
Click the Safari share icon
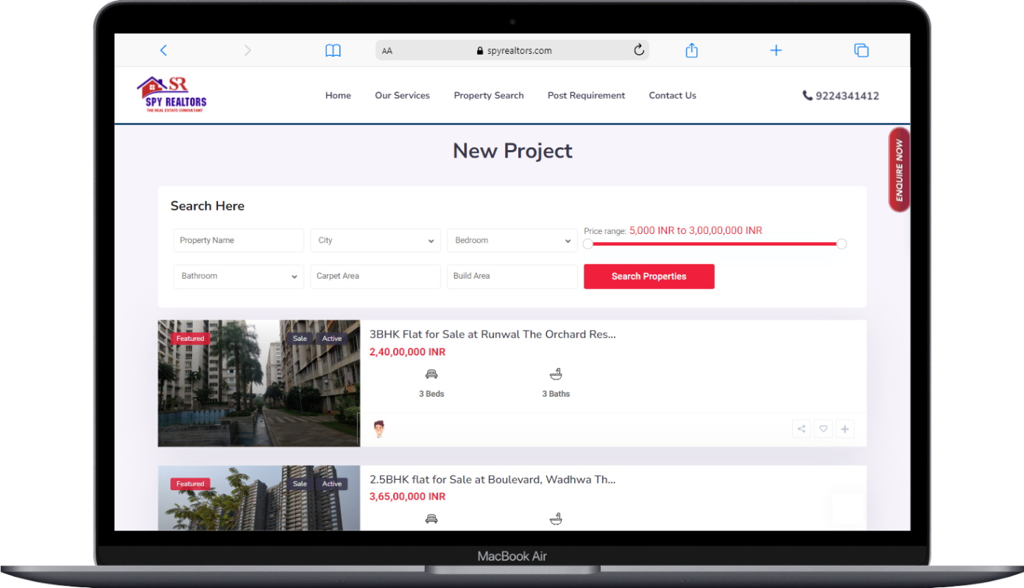tap(691, 50)
